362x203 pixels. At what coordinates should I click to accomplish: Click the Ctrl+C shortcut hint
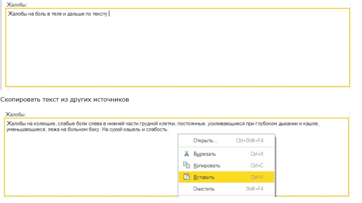coord(257,165)
